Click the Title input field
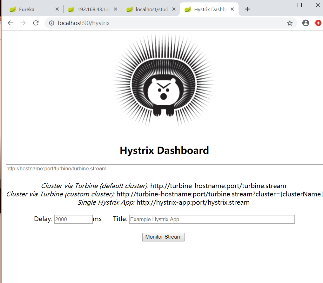 click(212, 220)
